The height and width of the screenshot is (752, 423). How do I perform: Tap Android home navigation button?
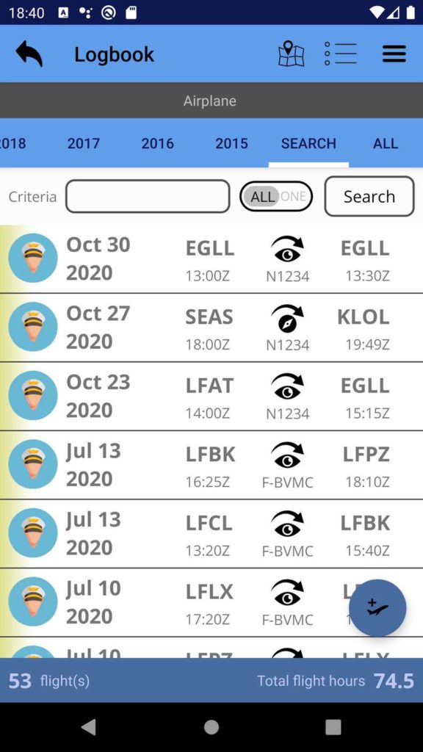click(x=211, y=727)
